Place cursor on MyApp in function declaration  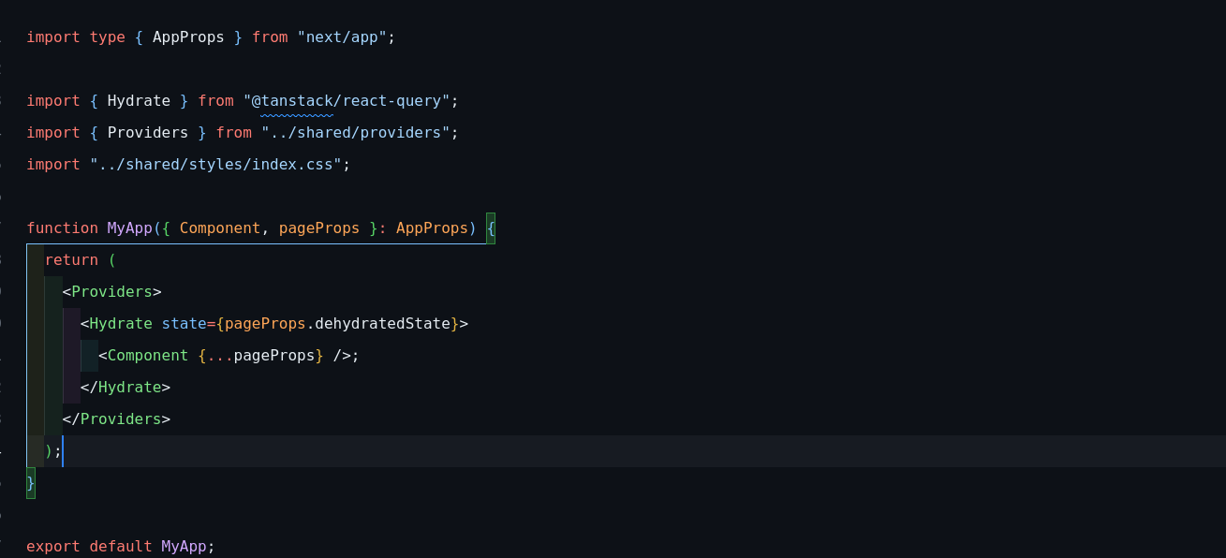pyautogui.click(x=129, y=228)
